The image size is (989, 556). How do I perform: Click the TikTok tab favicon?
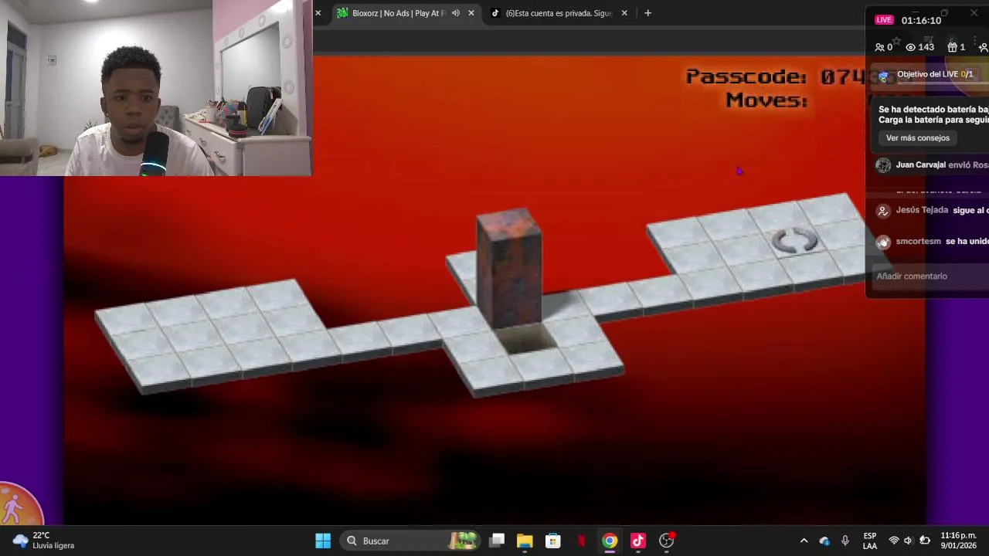tap(495, 13)
